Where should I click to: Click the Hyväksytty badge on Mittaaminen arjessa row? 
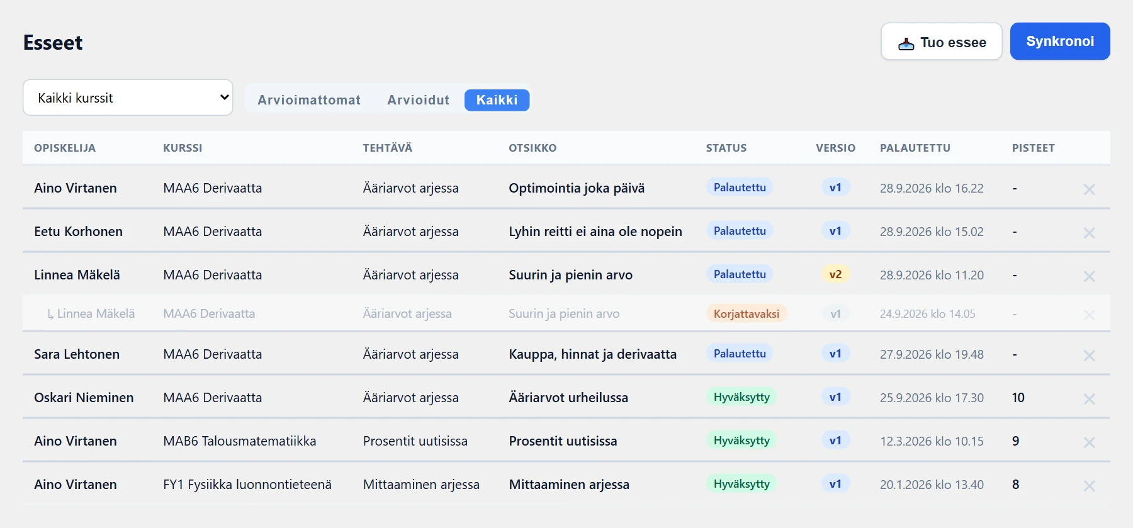point(741,484)
